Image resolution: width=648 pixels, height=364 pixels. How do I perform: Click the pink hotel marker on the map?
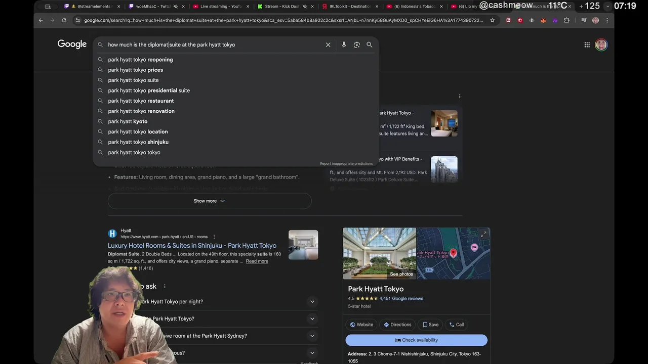pos(474,247)
